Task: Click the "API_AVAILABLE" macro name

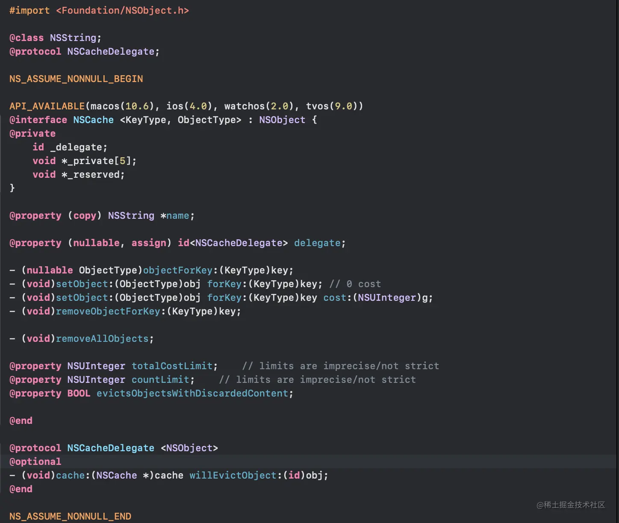Action: click(x=47, y=106)
